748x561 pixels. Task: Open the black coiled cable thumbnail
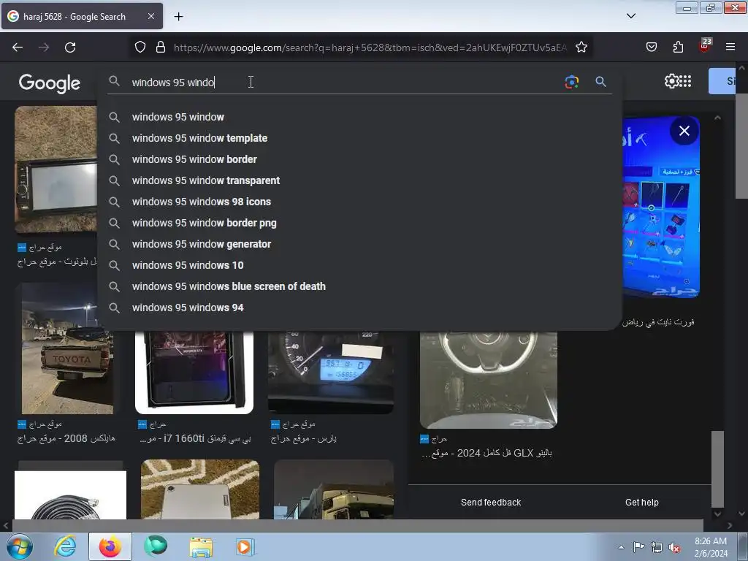(x=71, y=495)
